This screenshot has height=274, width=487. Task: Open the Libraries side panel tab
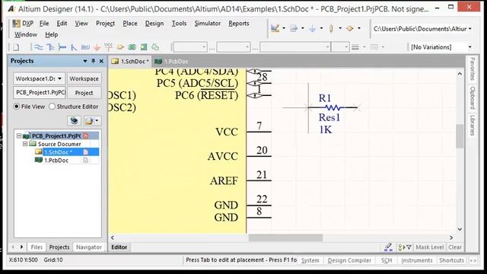[472, 126]
